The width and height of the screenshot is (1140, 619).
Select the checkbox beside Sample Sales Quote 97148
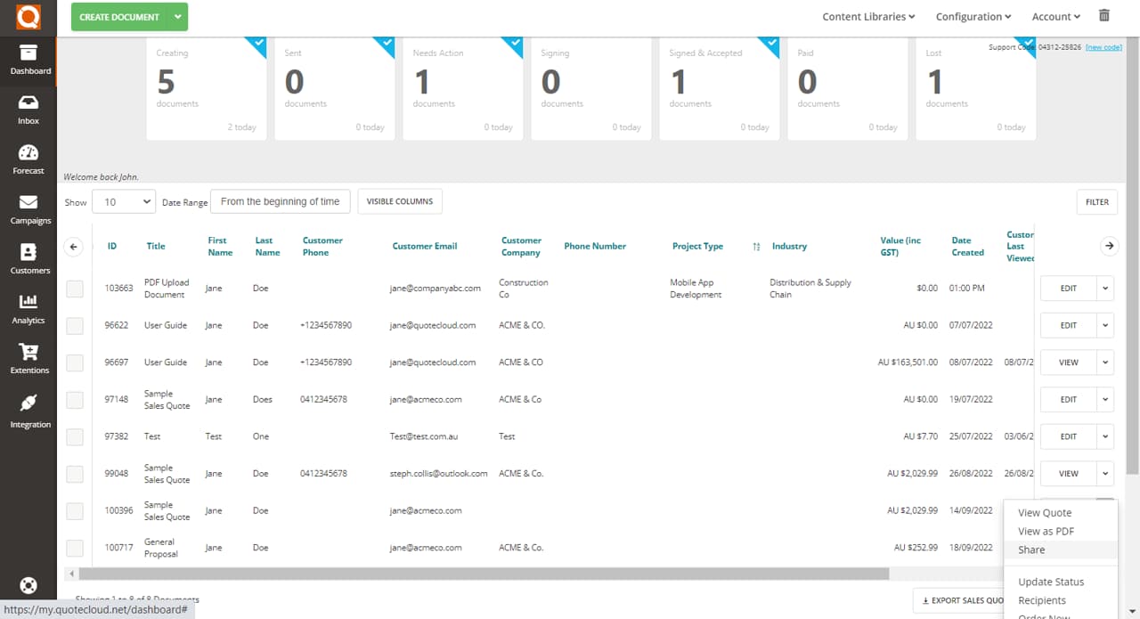[75, 399]
